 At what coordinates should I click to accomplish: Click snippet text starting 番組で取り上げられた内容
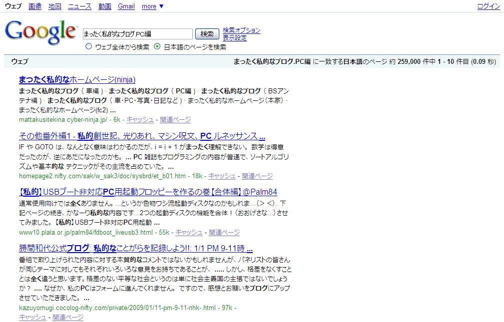click(x=155, y=279)
